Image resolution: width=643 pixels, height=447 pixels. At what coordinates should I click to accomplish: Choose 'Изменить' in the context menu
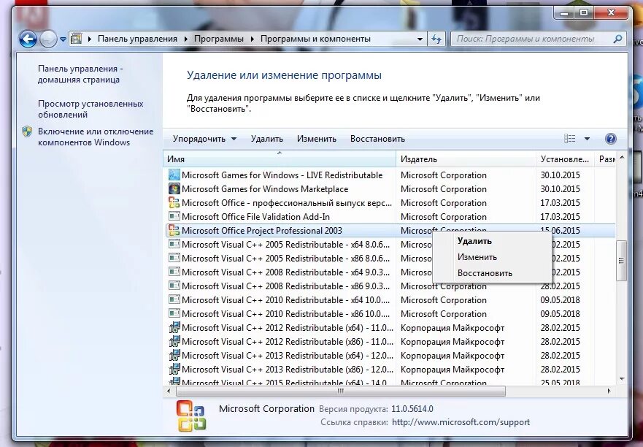pos(491,257)
